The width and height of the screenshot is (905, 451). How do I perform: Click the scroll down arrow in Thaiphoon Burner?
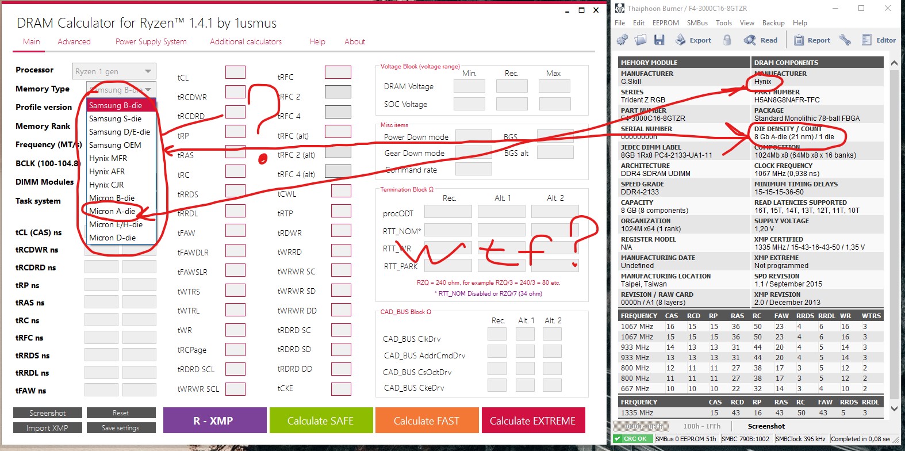coord(894,408)
